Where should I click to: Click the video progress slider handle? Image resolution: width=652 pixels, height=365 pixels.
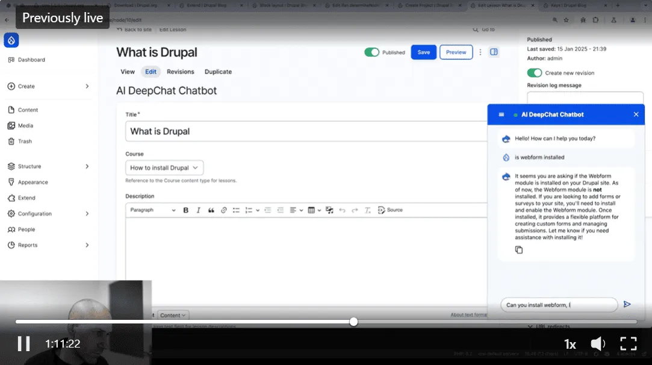[x=353, y=322]
